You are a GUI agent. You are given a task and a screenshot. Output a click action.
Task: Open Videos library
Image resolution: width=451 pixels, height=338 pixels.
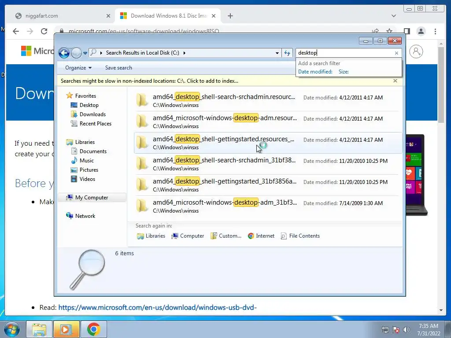pos(87,179)
